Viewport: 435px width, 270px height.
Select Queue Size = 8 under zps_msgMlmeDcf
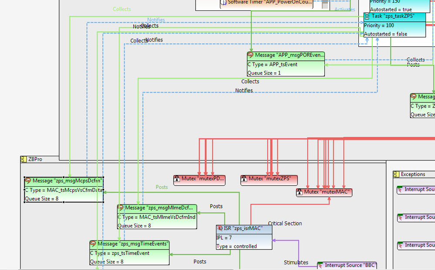coord(135,226)
